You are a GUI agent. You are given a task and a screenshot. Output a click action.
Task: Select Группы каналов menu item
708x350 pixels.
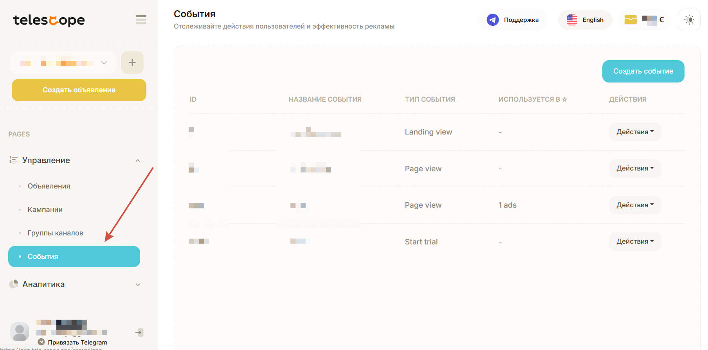pos(55,233)
